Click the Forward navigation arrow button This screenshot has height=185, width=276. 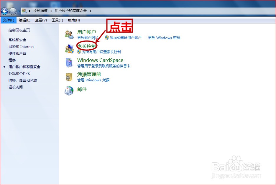coord(13,11)
